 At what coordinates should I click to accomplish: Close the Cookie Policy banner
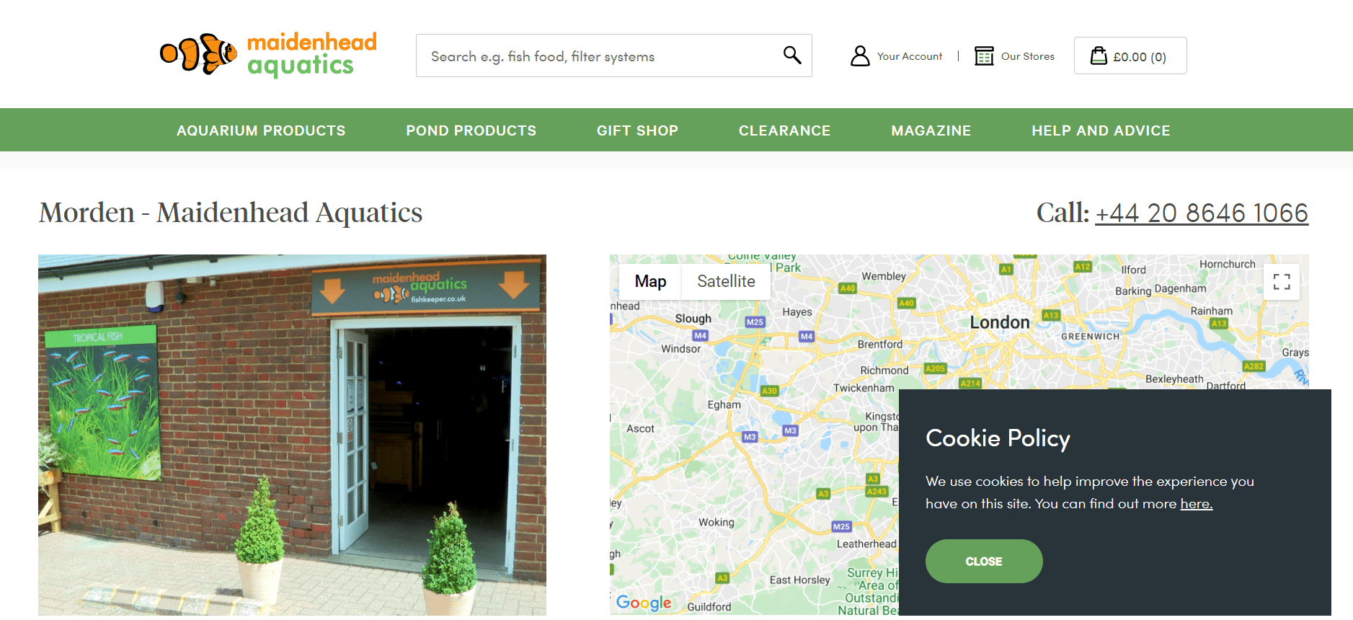[984, 561]
